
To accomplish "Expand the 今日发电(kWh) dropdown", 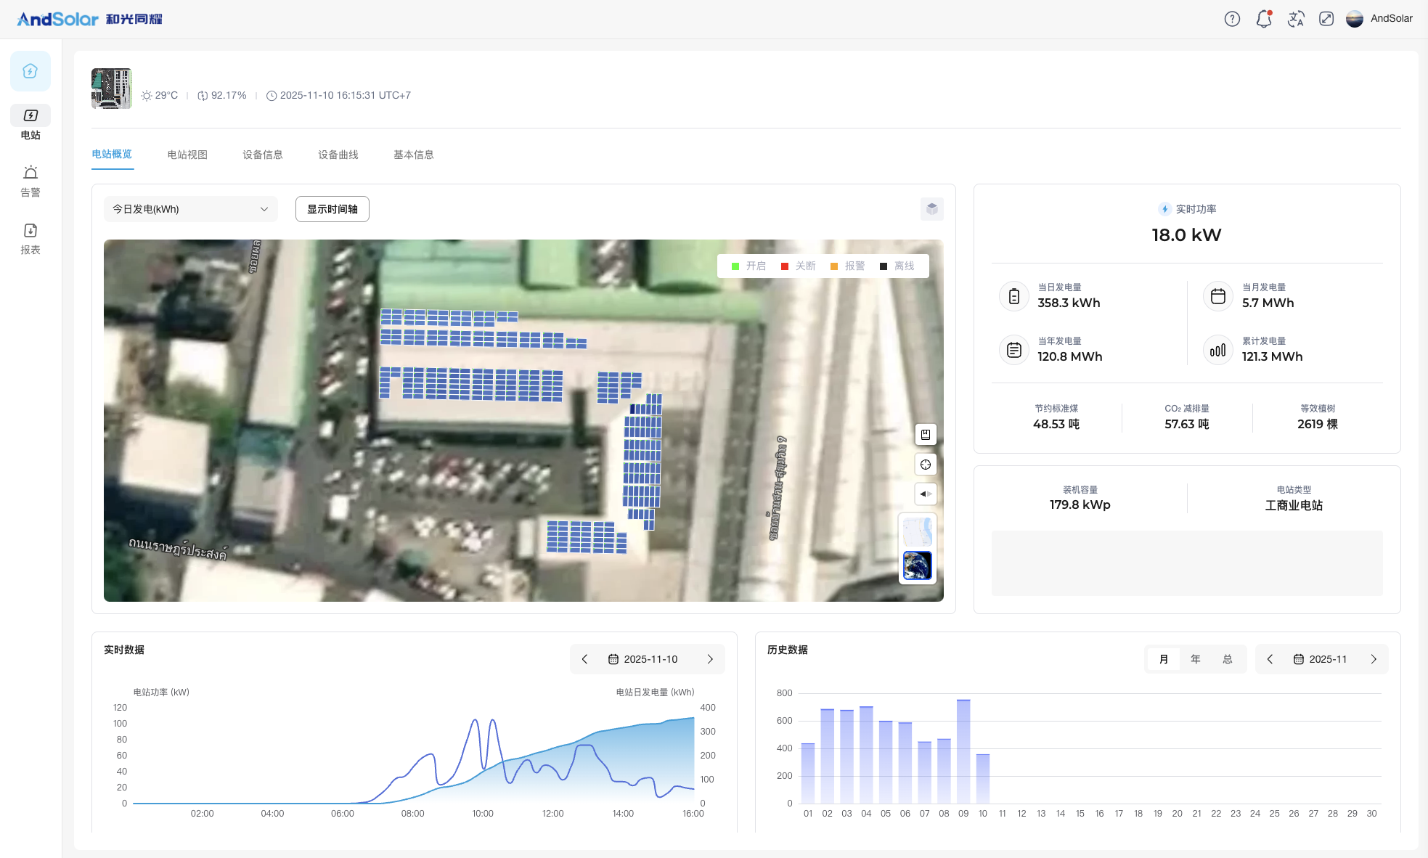I will 190,209.
